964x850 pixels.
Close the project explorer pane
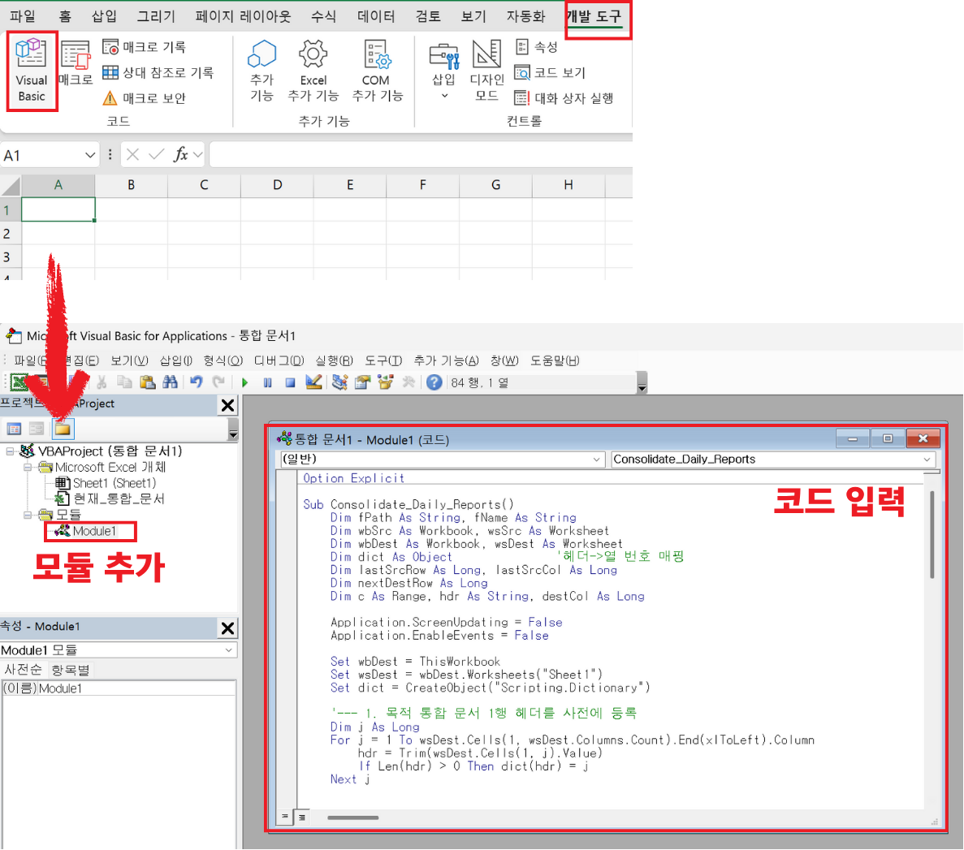pyautogui.click(x=227, y=405)
